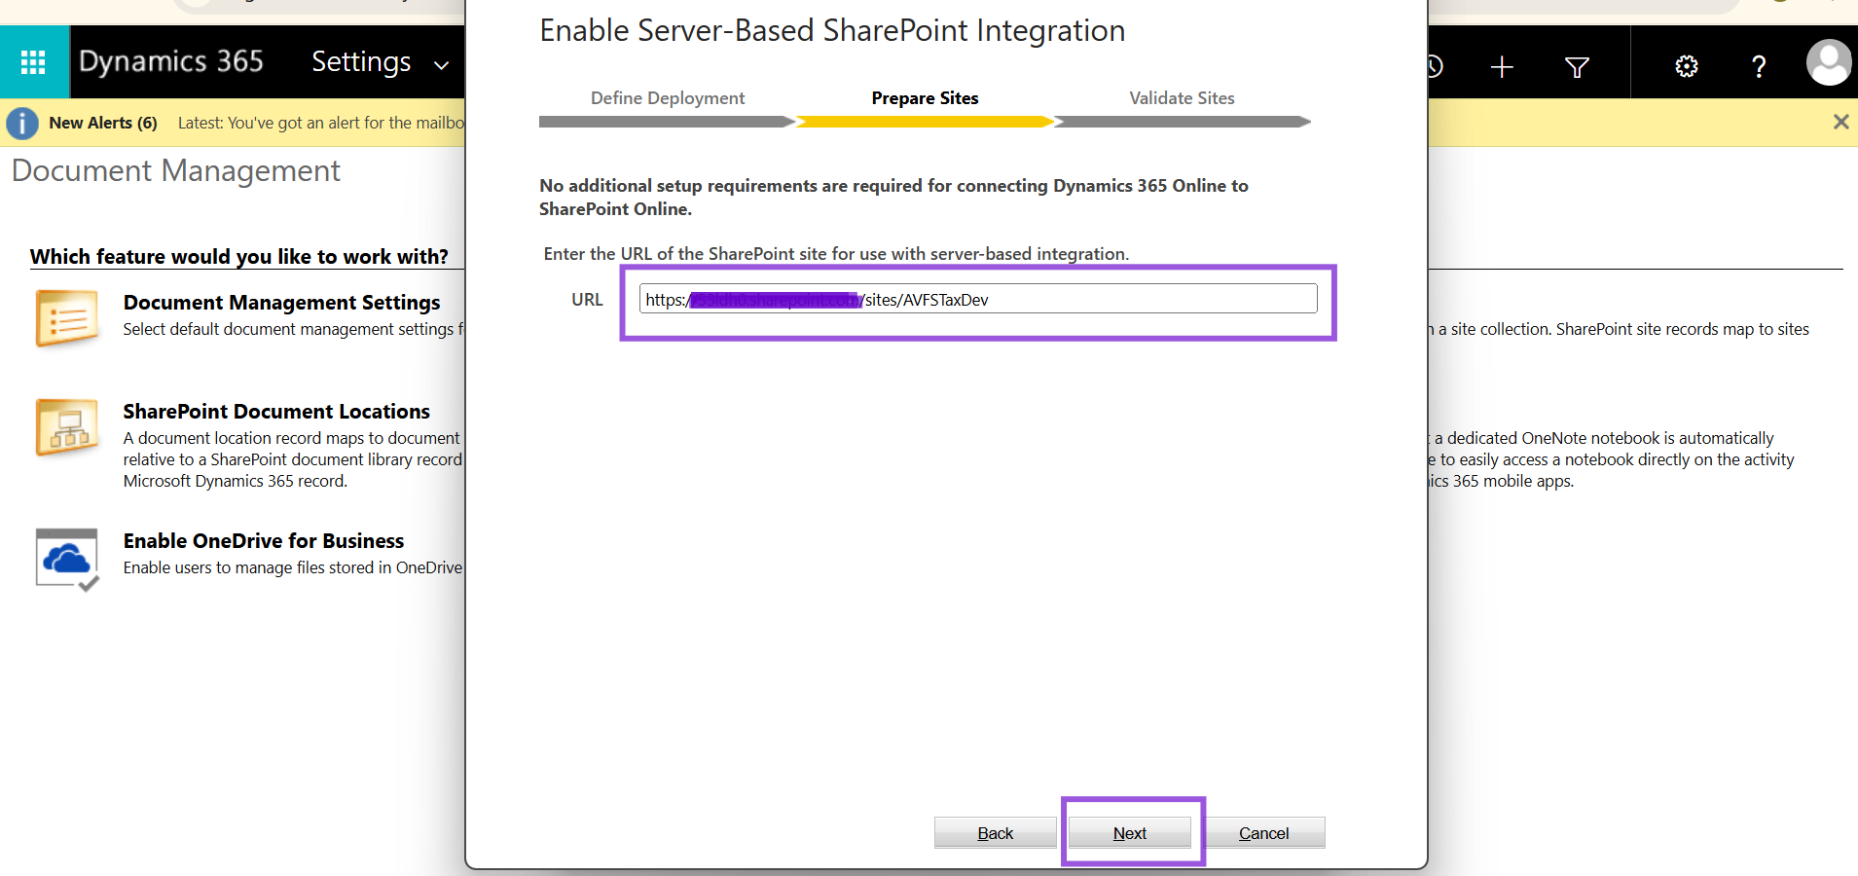Image resolution: width=1858 pixels, height=876 pixels.
Task: Select the Validate Sites wizard step
Action: [x=1182, y=98]
